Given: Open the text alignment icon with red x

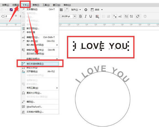Looking at the screenshot, I should (97, 16).
